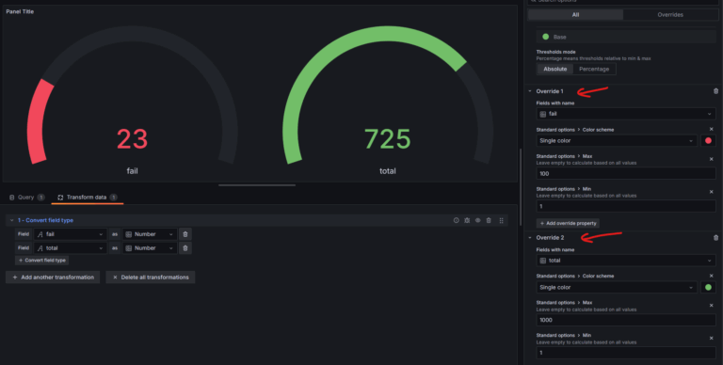Collapse Override 1 section chevron

click(x=530, y=91)
